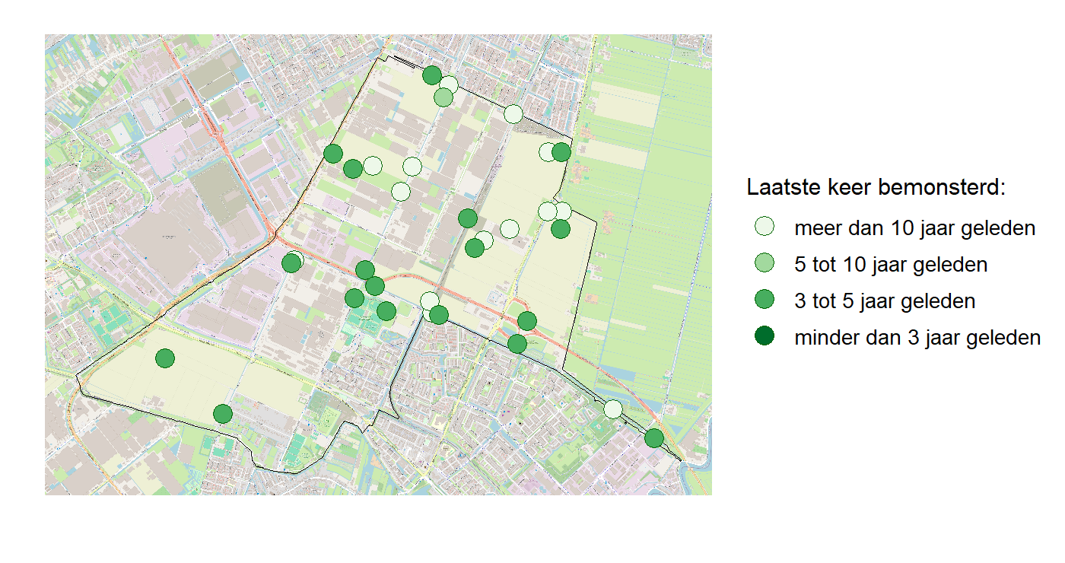Click the 'minder dan 3 jaar geleden' legend circle
Viewport: 1065px width, 563px height.
click(765, 336)
